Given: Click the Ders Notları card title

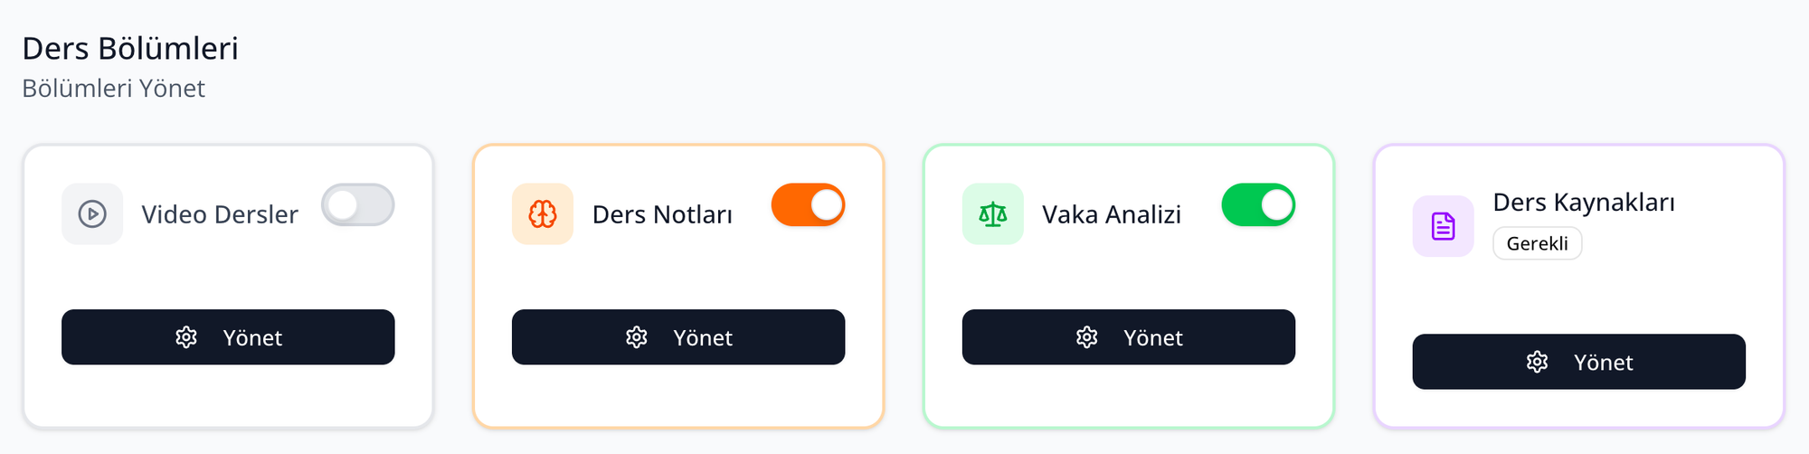Looking at the screenshot, I should [x=662, y=214].
